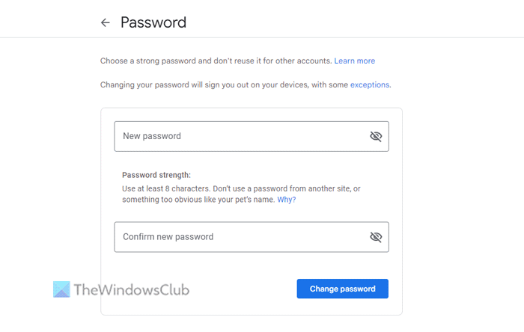This screenshot has height=332, width=524.
Task: Click the TheWindowsClub logo icon
Action: [62, 289]
